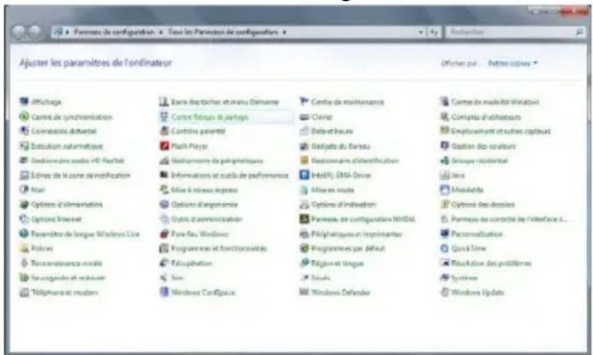Image resolution: width=593 pixels, height=355 pixels.
Task: Expand arrow after Panneau de configuration breadcrumb
Action: [x=160, y=32]
